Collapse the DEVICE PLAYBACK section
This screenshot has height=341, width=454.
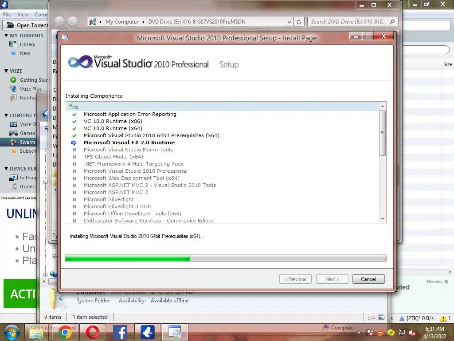point(6,169)
